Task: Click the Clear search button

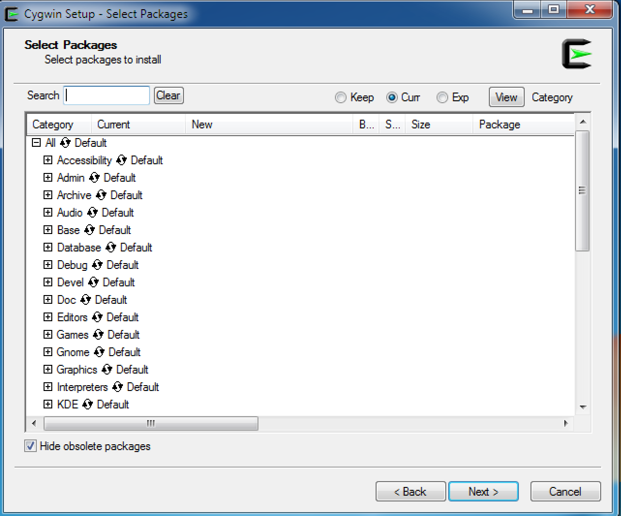Action: 168,95
